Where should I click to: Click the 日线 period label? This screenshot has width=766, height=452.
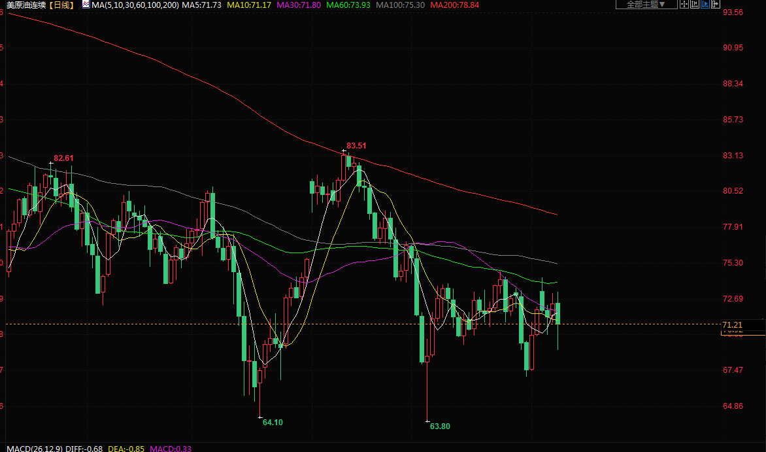click(x=61, y=5)
